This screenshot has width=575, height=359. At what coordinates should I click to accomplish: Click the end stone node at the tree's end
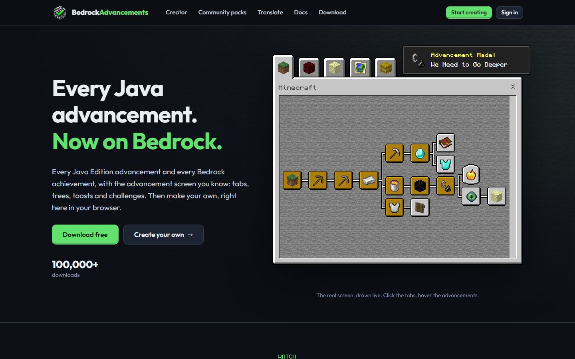(x=497, y=196)
